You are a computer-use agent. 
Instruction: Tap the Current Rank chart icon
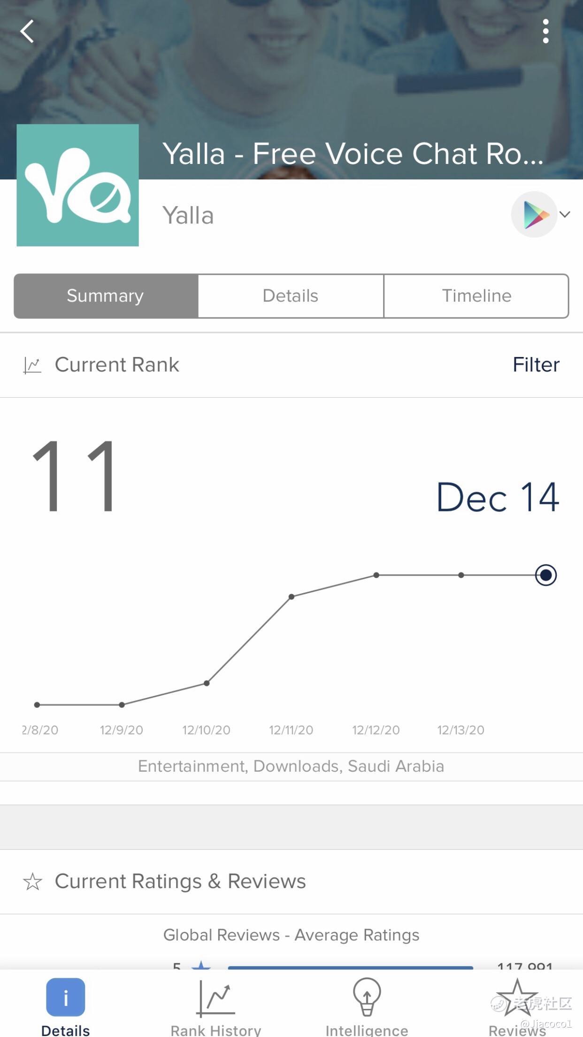(32, 365)
